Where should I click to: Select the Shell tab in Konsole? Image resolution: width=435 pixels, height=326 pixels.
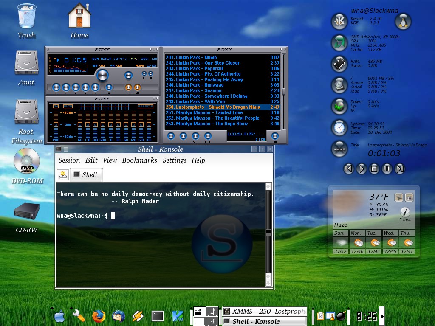(x=86, y=174)
